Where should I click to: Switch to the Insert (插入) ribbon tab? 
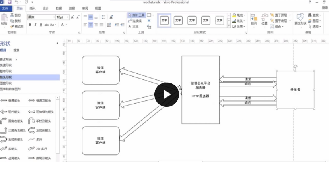(x=33, y=8)
